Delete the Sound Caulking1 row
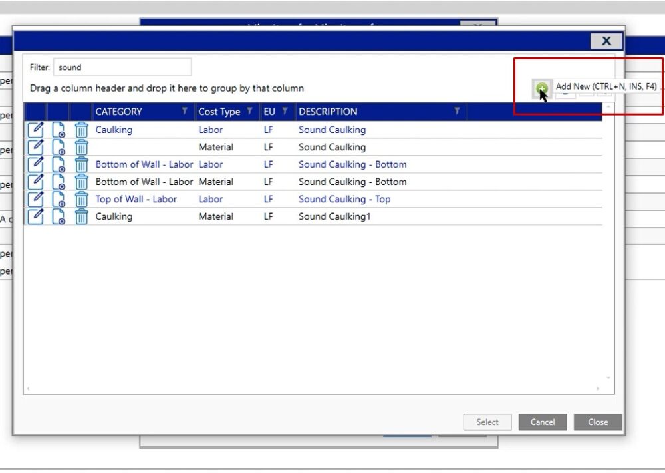Image resolution: width=665 pixels, height=473 pixels. [x=81, y=216]
